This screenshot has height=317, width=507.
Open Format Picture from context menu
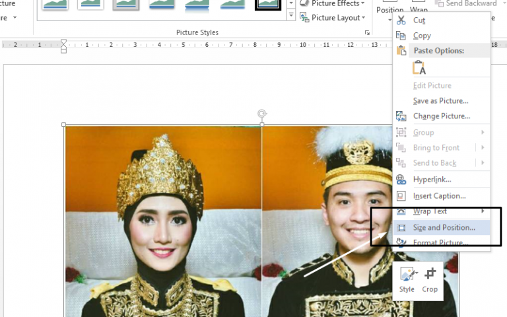coord(442,242)
